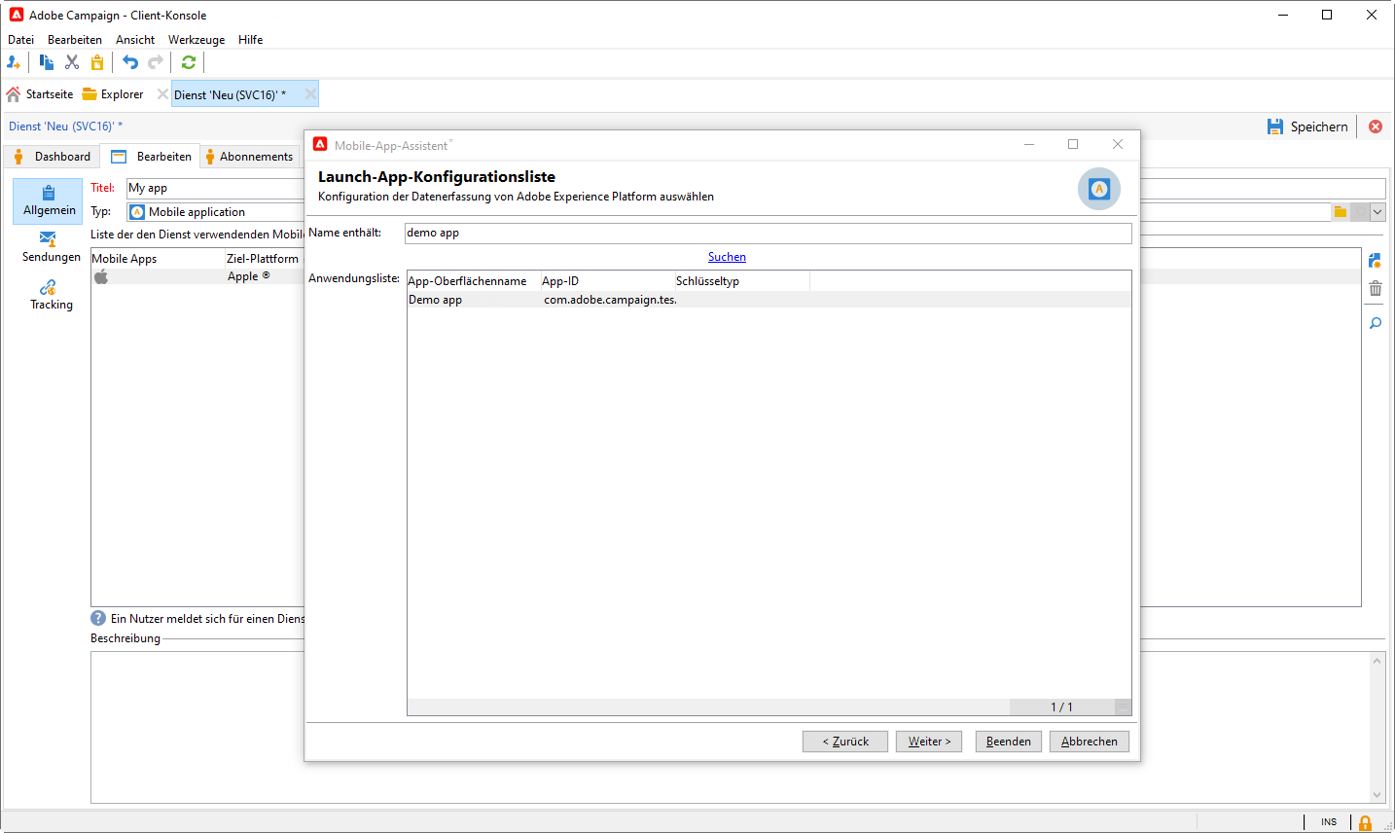Screen dimensions: 1395x833
Task: Select the Demo app row in Anwendungsliste
Action: (x=769, y=300)
